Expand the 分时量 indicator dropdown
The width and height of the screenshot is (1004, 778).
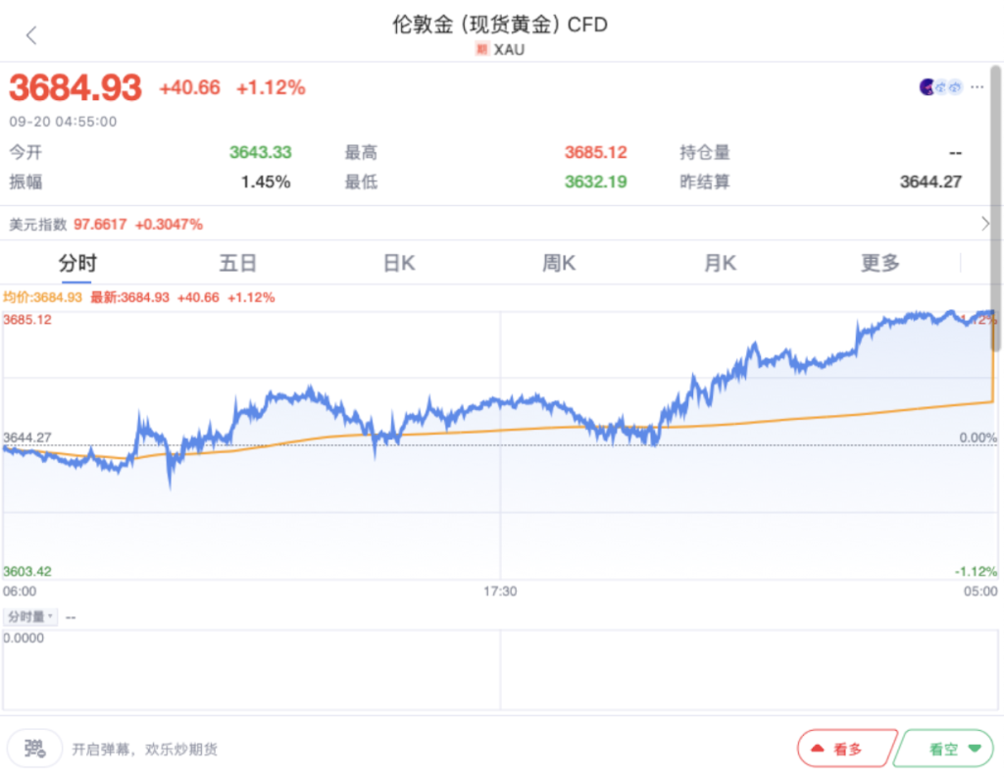coord(30,616)
